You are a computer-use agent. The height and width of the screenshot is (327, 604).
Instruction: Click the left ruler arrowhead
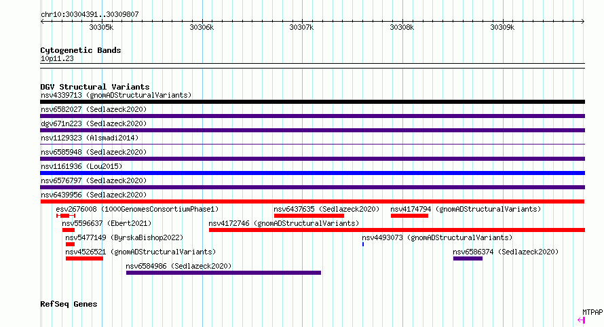point(42,22)
